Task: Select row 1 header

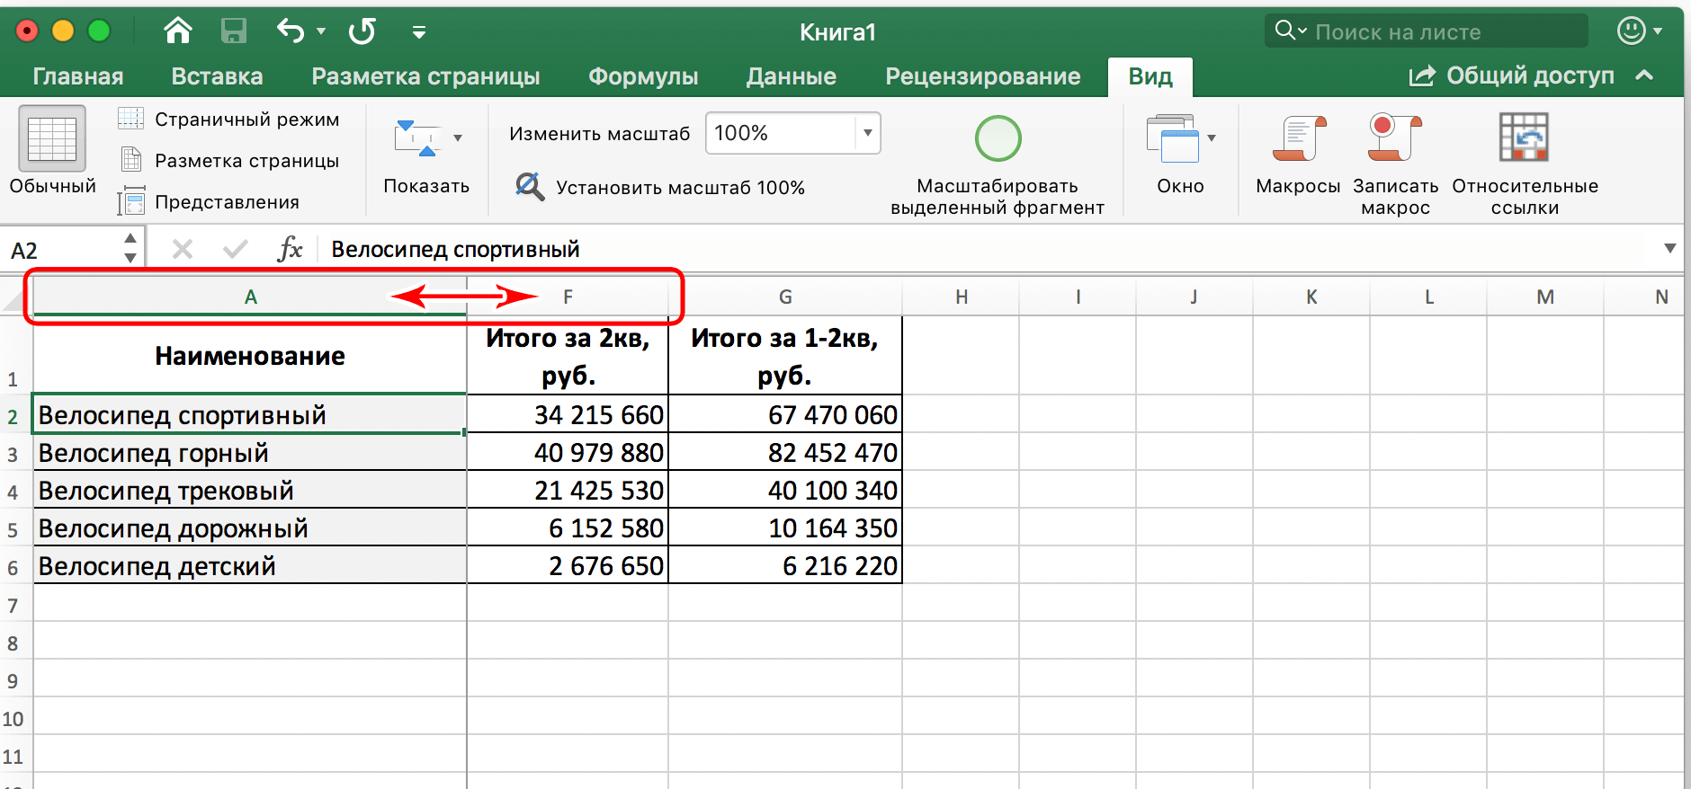Action: coord(15,355)
